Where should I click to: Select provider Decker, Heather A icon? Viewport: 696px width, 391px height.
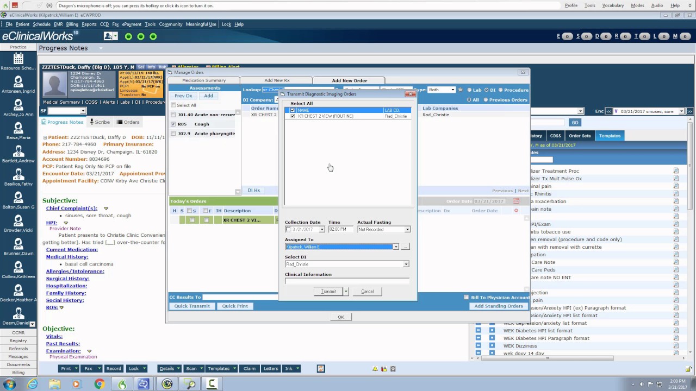[18, 290]
